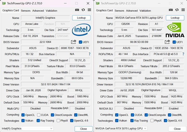
Task: Click Release Date value Oct 10, 2024
Action: 30,36
